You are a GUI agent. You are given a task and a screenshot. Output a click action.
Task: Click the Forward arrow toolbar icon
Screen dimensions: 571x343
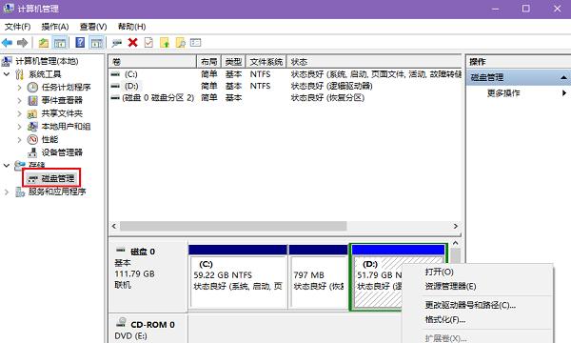[23, 43]
